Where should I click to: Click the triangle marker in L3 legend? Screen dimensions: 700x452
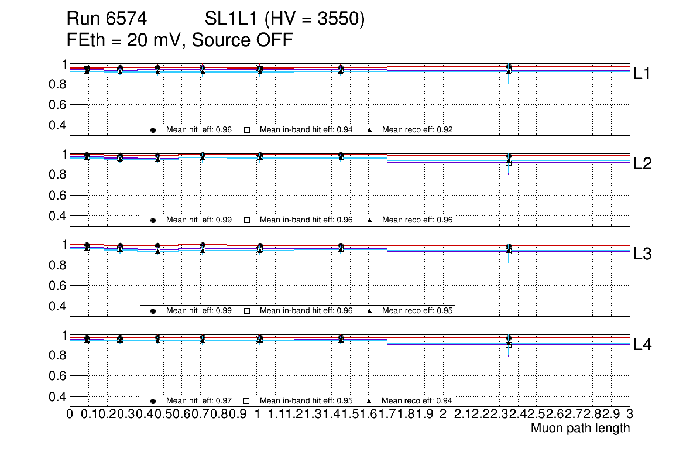[x=370, y=311]
